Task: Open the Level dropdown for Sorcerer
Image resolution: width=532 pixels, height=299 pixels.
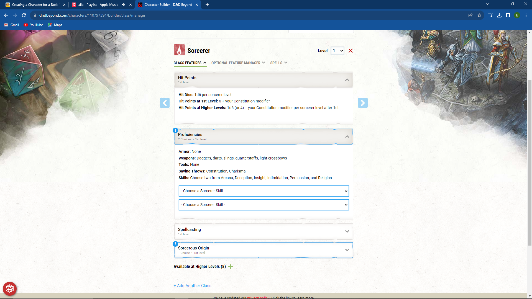Action: (337, 51)
